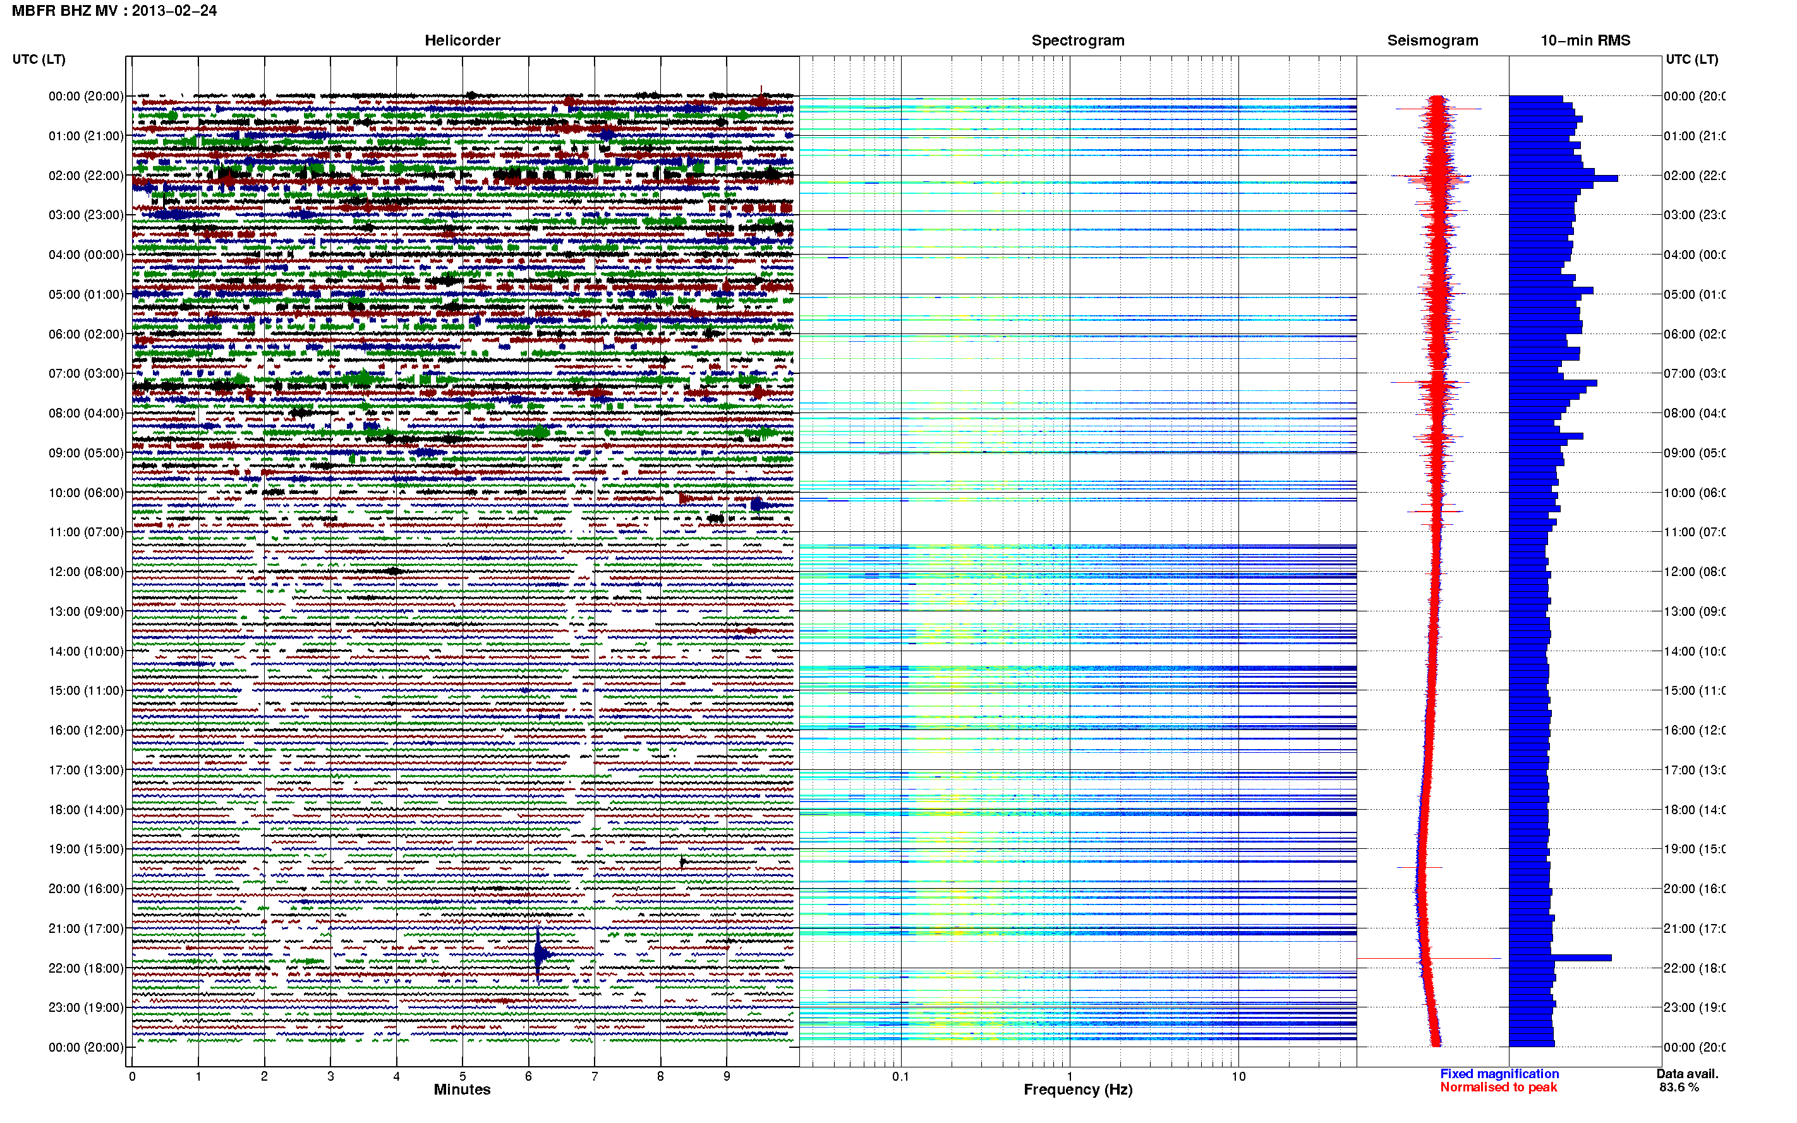Click the title 'MBFR BHZ MV : 2013-02-24'
This screenshot has width=1797, height=1123.
point(114,10)
